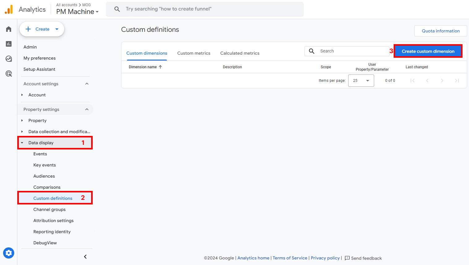469x265 pixels.
Task: Open the Analytics home link
Action: (x=253, y=258)
